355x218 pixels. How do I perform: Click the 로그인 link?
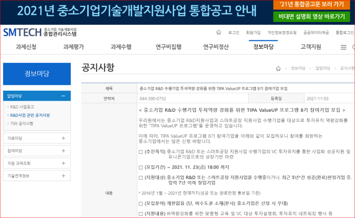click(233, 33)
